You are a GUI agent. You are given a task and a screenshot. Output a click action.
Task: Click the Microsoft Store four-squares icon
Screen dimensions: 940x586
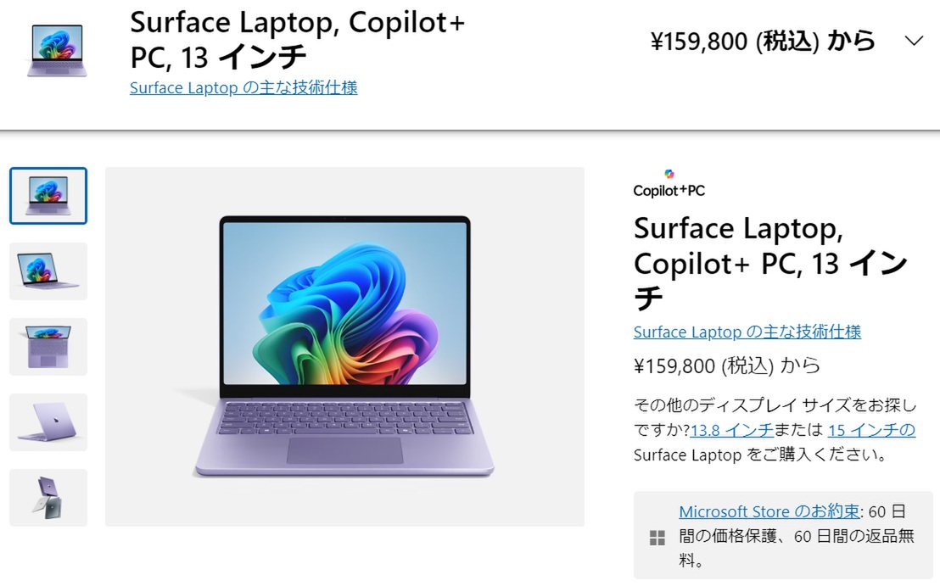point(657,537)
